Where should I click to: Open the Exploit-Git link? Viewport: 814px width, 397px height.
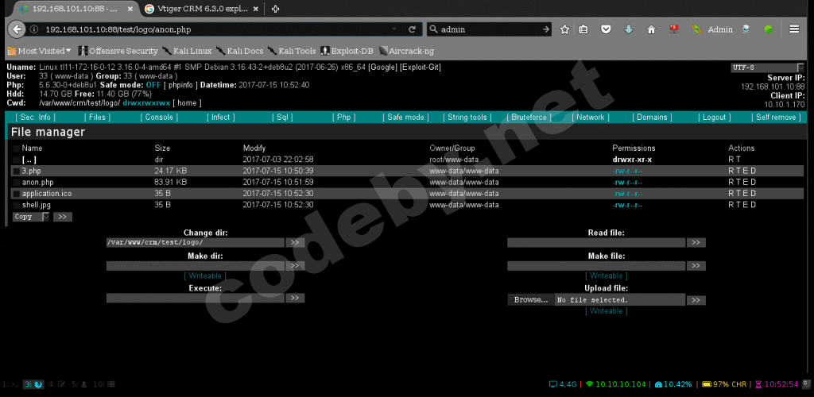(x=421, y=67)
